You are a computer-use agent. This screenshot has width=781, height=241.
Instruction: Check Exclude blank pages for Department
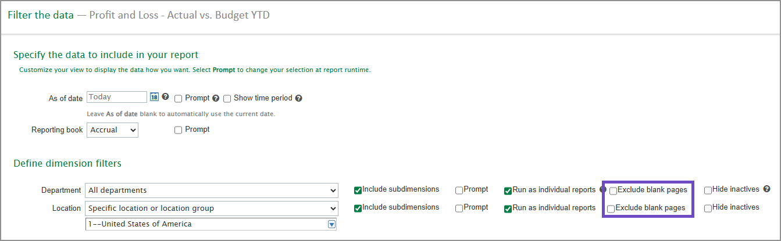(x=613, y=190)
